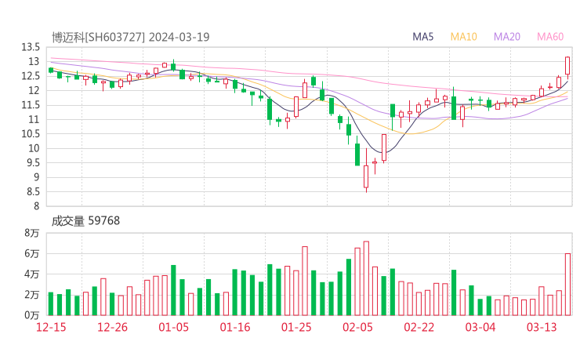Click the 2万 volume axis label
The width and height of the screenshot is (580, 345).
[32, 295]
